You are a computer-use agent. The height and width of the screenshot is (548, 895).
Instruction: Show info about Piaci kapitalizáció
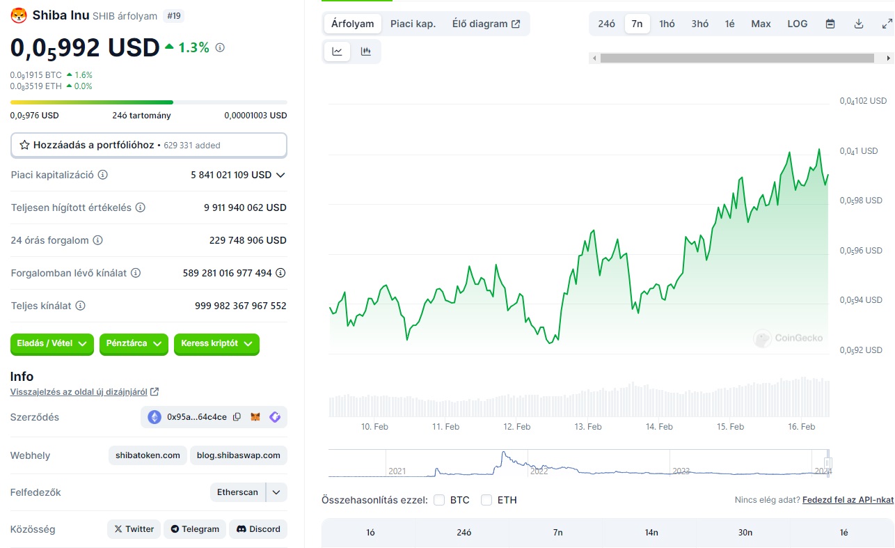point(103,175)
